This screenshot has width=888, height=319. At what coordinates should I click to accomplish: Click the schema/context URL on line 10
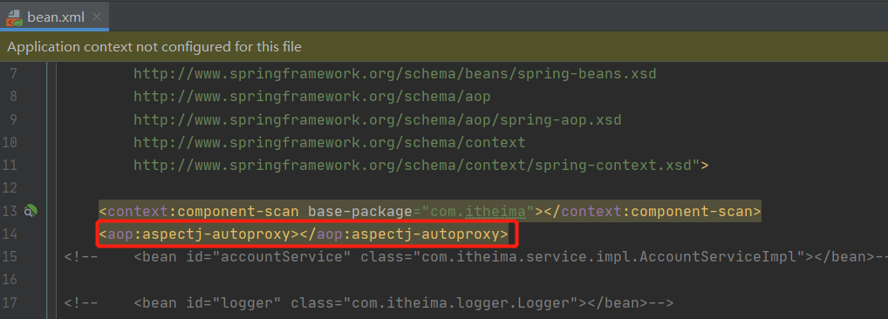330,143
